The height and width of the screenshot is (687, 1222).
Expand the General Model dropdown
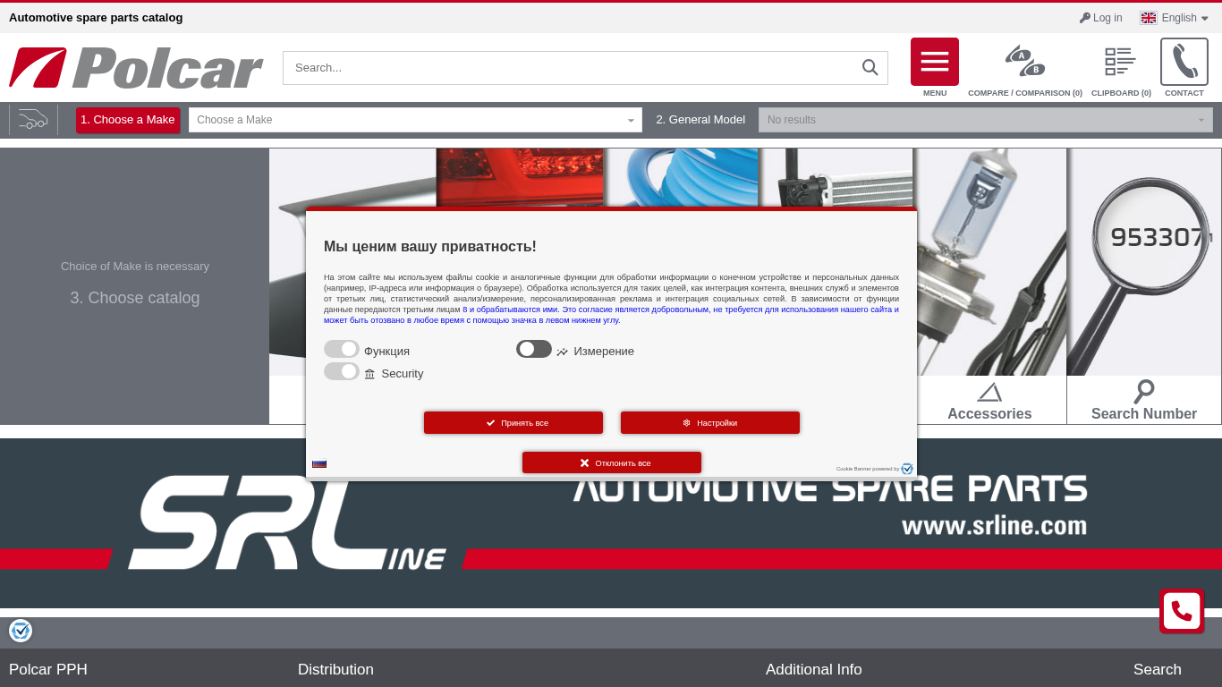pos(986,120)
